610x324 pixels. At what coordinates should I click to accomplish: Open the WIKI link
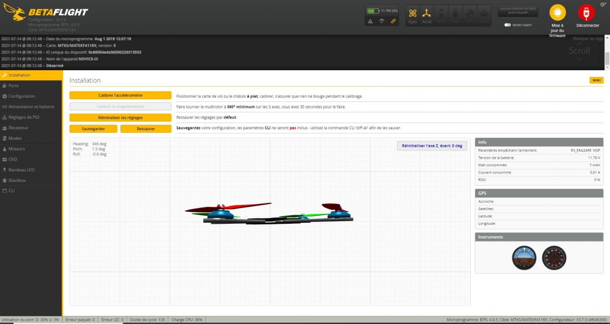point(596,80)
